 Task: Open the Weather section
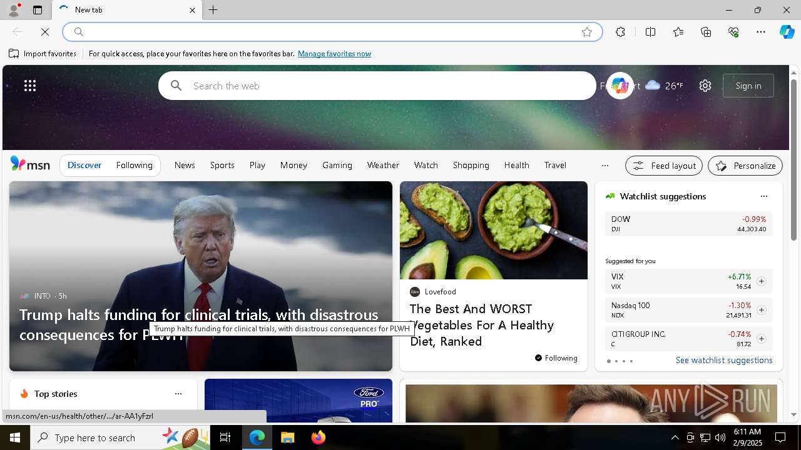pos(383,165)
